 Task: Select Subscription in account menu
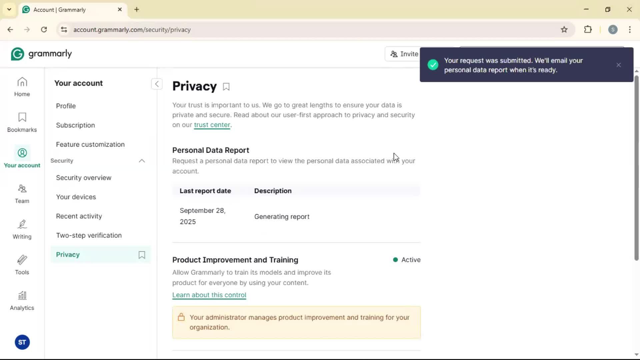(x=75, y=125)
